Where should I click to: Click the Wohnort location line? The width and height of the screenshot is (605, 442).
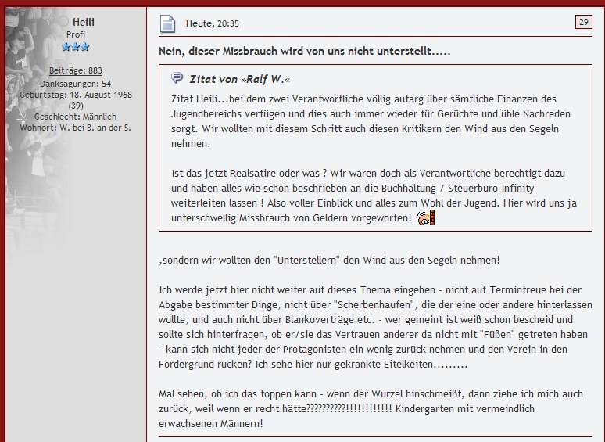[x=76, y=127]
